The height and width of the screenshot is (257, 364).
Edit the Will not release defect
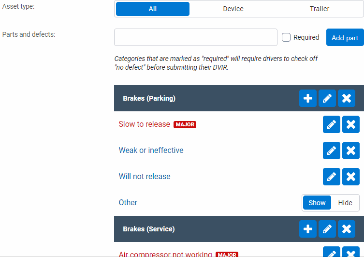pos(332,177)
